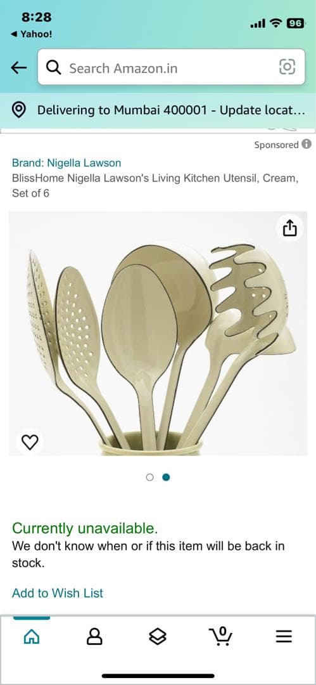The height and width of the screenshot is (685, 316).
Task: Tap Add to Wish List link
Action: click(x=58, y=593)
